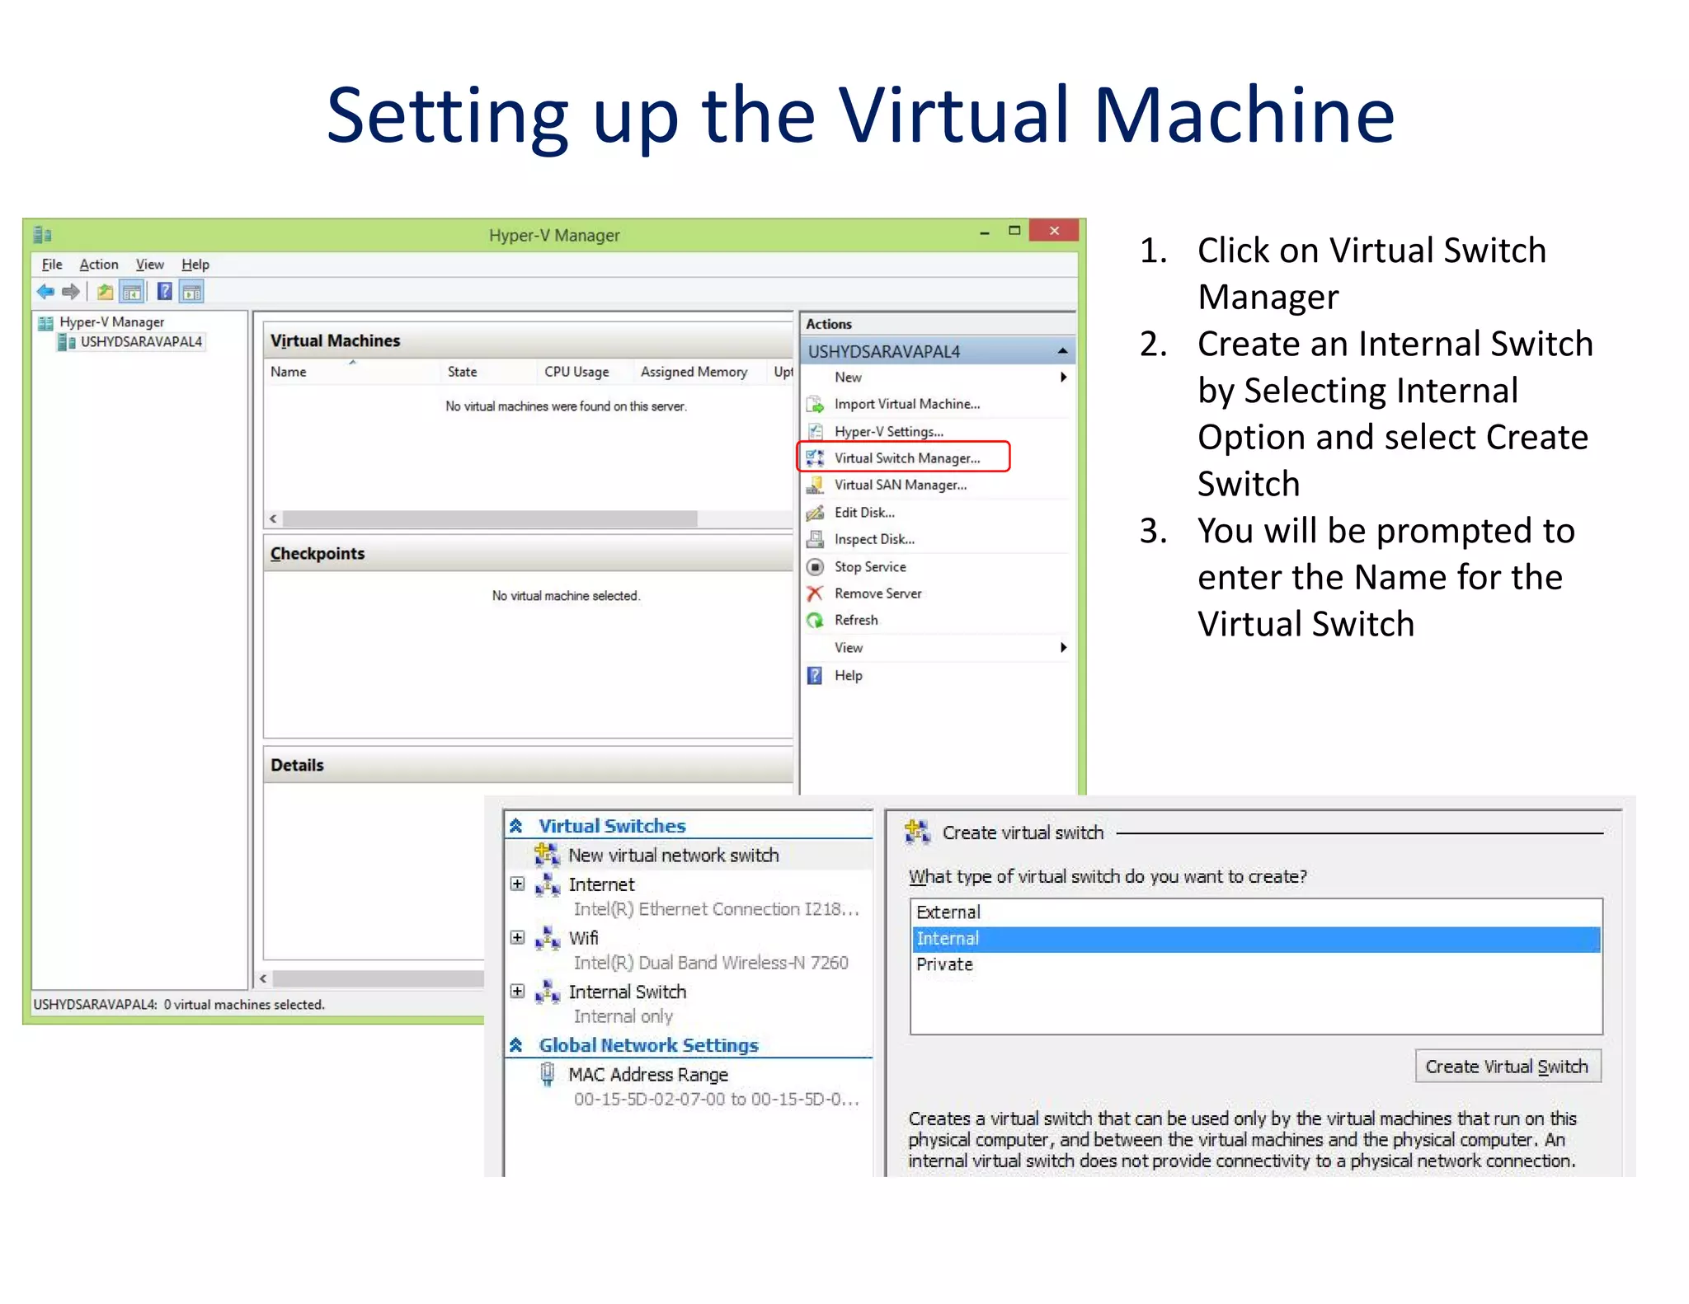Choose Hyper-V Settings... action
The image size is (1689, 1304).
click(x=889, y=431)
